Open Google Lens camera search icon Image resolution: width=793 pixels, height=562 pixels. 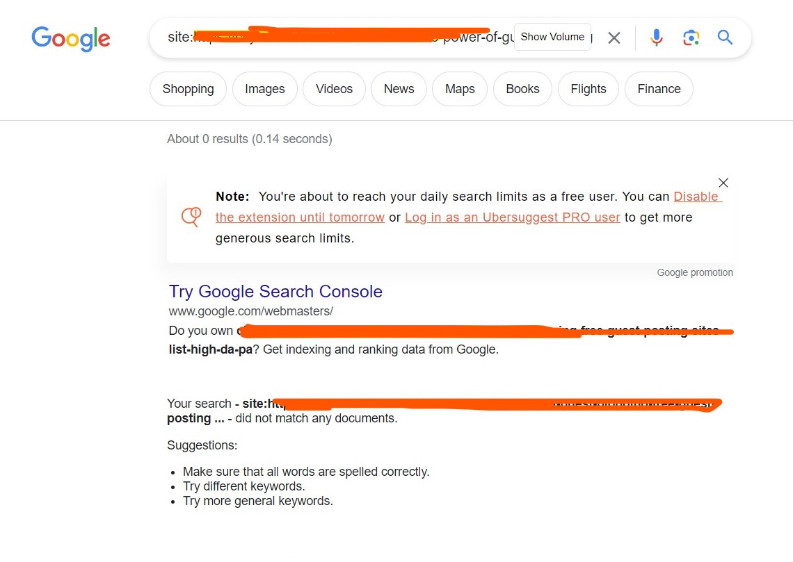(691, 38)
